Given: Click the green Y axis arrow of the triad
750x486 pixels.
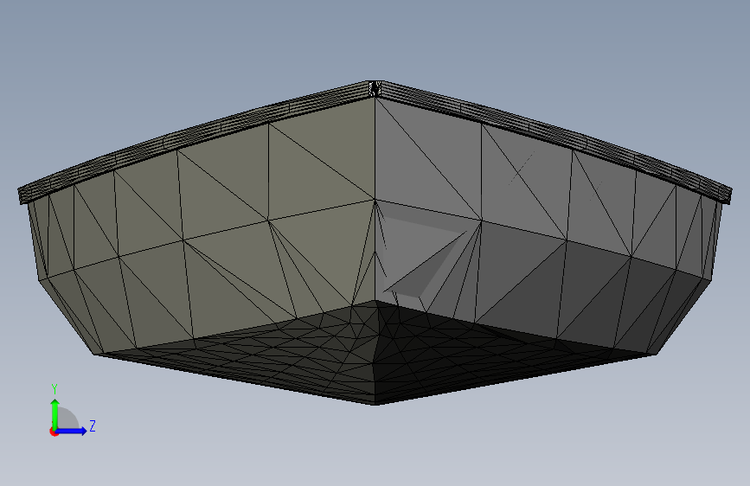Looking at the screenshot, I should coord(55,414).
